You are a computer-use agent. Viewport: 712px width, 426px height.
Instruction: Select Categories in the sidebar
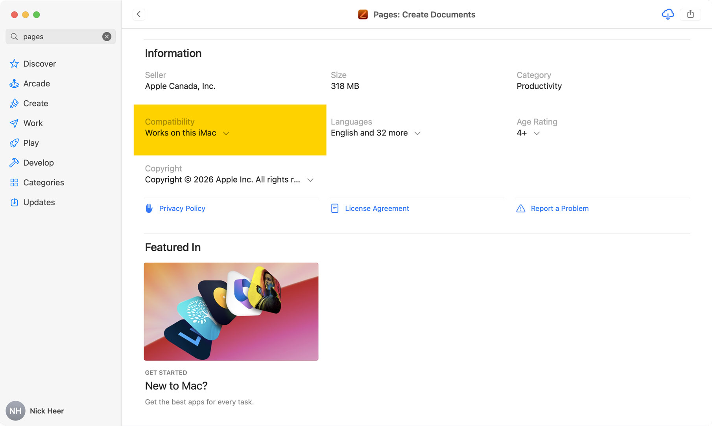[x=43, y=183]
